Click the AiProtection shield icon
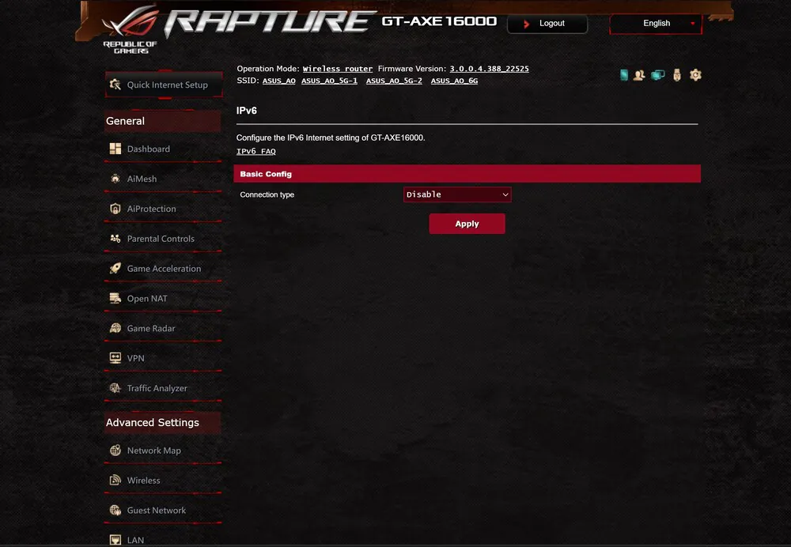The height and width of the screenshot is (547, 791). click(115, 208)
